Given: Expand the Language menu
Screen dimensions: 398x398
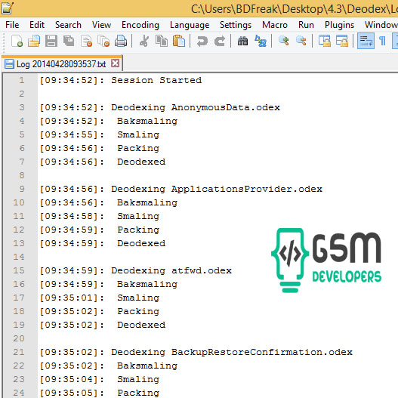Looking at the screenshot, I should pyautogui.click(x=190, y=25).
